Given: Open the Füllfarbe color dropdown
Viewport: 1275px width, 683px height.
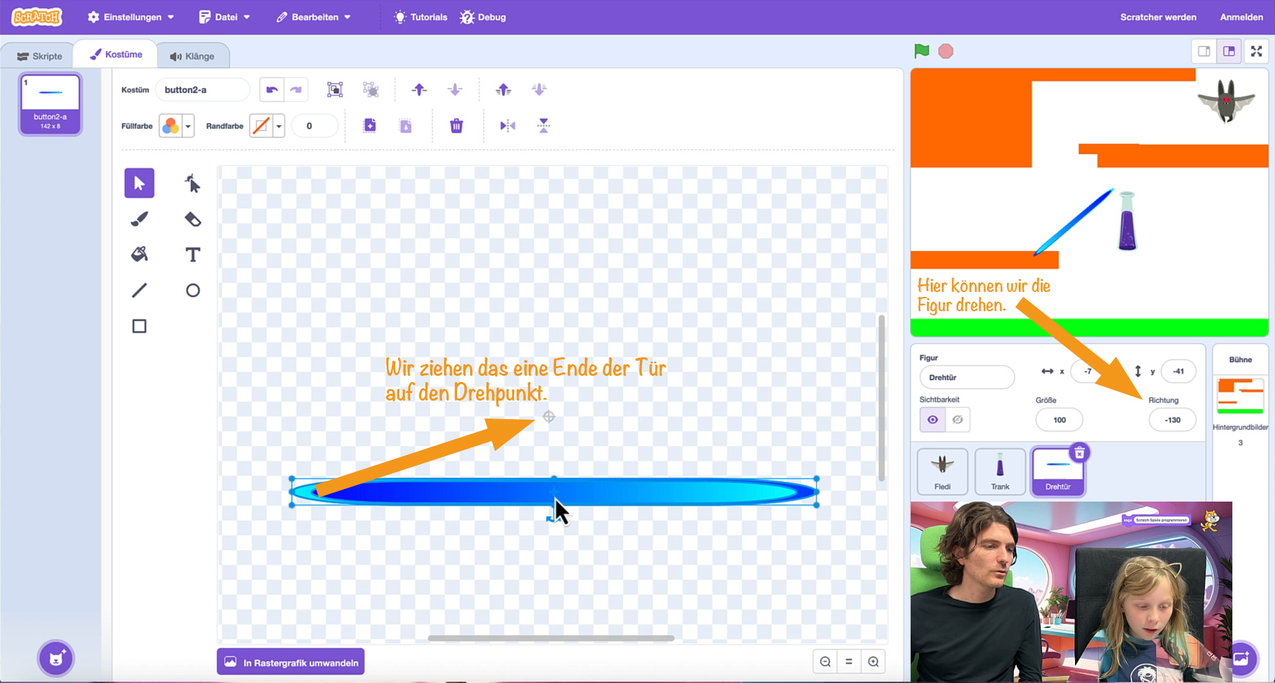Looking at the screenshot, I should coord(177,126).
